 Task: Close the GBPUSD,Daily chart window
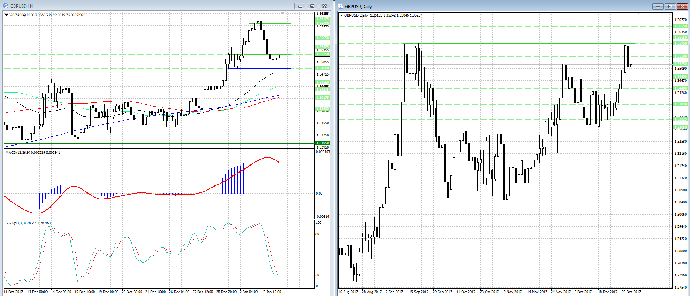pyautogui.click(x=682, y=7)
